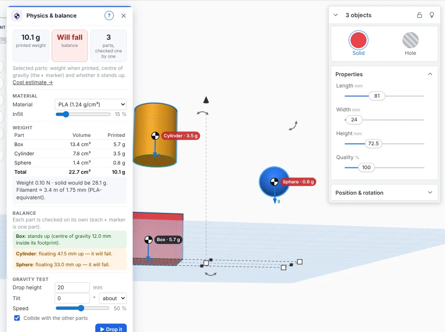Screen dimensions: 445x332
Task: Click the Width slider handle showing 24
Action: click(354, 120)
